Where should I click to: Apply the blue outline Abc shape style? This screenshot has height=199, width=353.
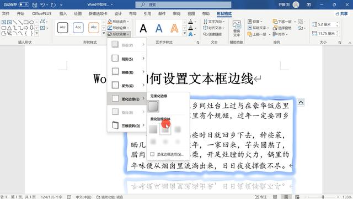tap(78, 28)
